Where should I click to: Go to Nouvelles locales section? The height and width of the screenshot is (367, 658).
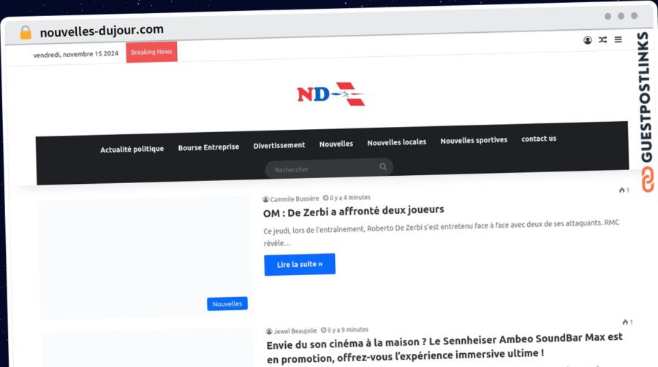tap(396, 142)
